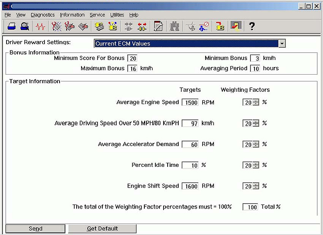Click the Engine Shift Speed target field

190,186
